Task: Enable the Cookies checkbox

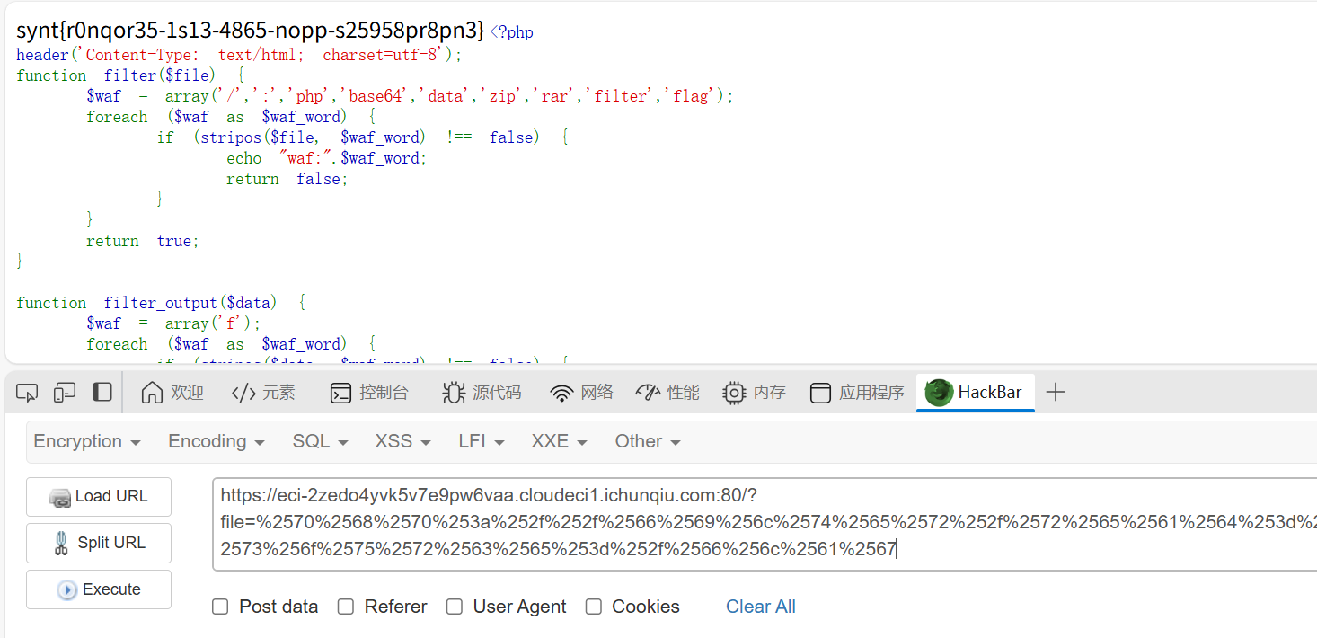Action: (x=594, y=607)
